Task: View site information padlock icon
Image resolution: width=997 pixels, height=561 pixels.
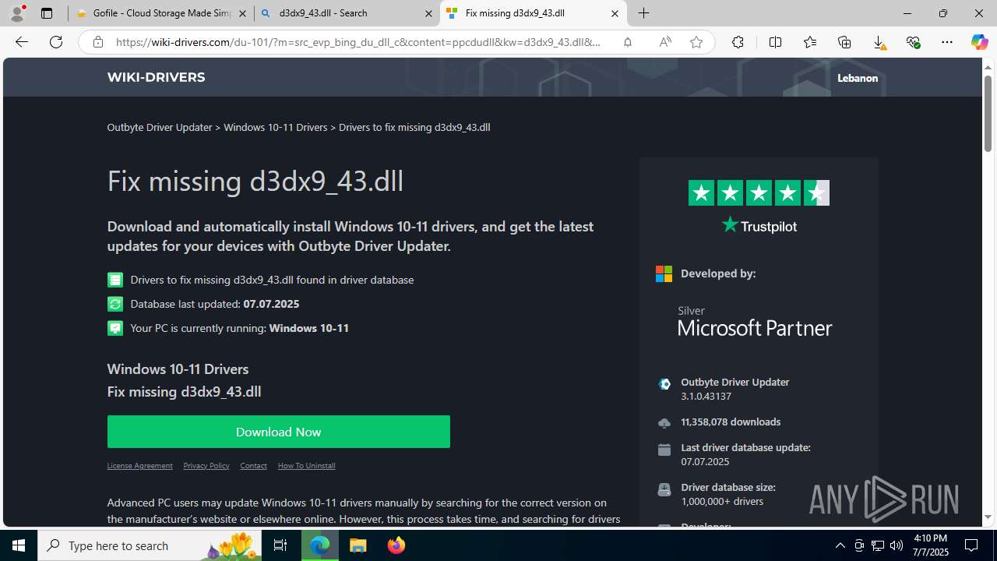Action: pyautogui.click(x=97, y=42)
